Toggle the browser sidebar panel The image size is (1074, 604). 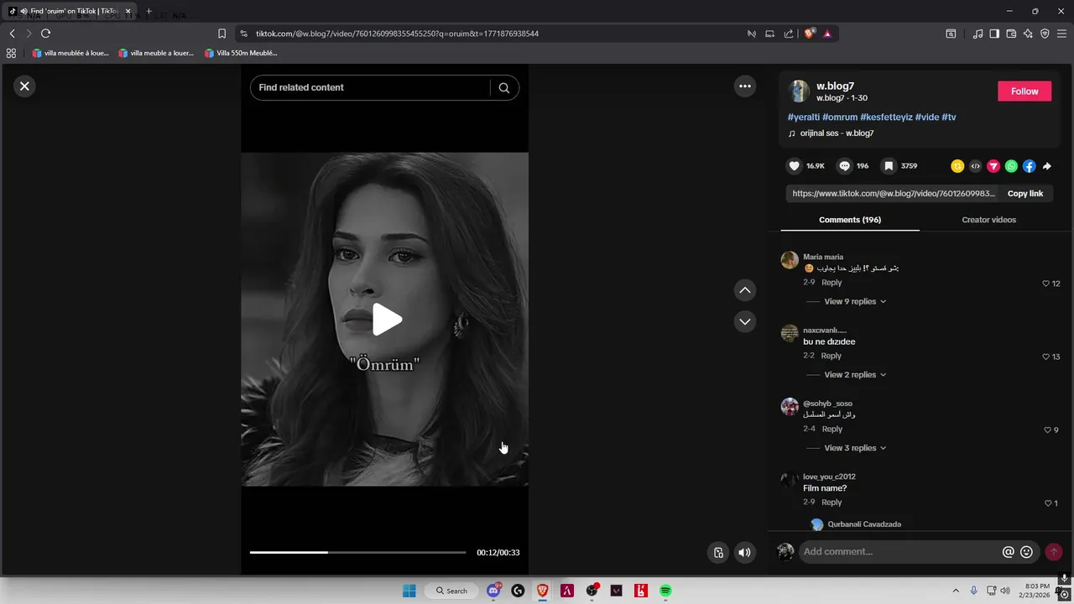(x=994, y=34)
